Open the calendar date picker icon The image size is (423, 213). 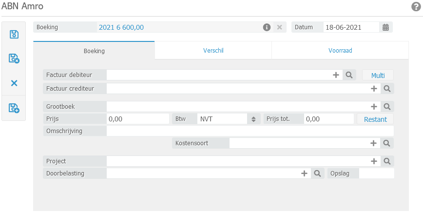point(385,27)
